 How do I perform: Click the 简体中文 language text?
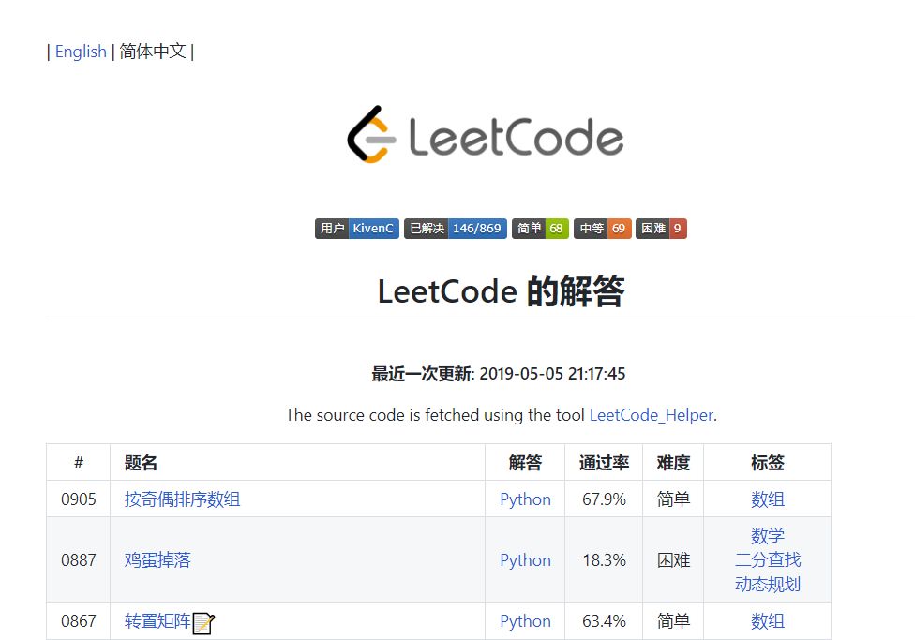[x=152, y=52]
